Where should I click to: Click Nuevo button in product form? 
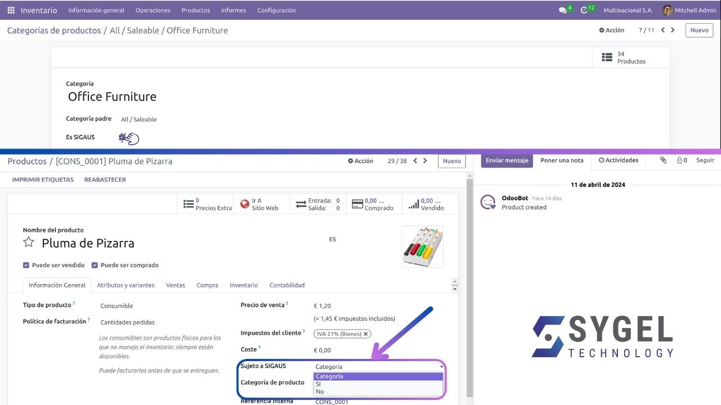pos(452,161)
